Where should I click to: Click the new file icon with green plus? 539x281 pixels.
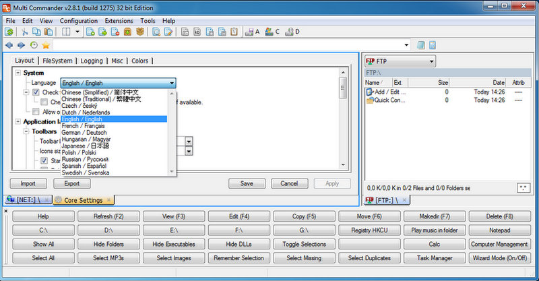coord(90,32)
